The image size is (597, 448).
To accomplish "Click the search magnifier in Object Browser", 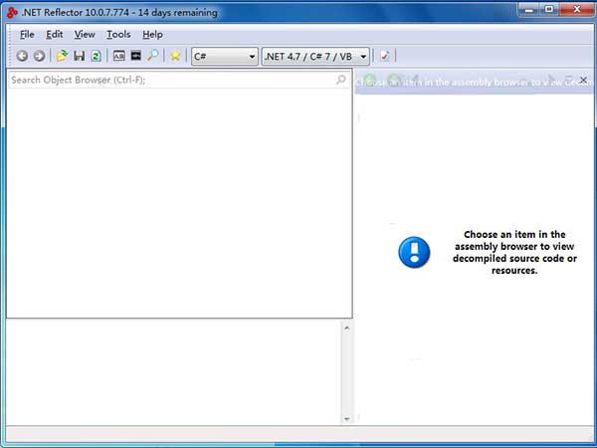I will [340, 80].
